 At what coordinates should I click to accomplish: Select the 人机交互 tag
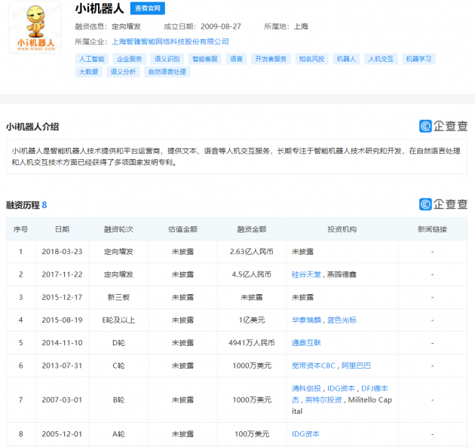point(381,59)
